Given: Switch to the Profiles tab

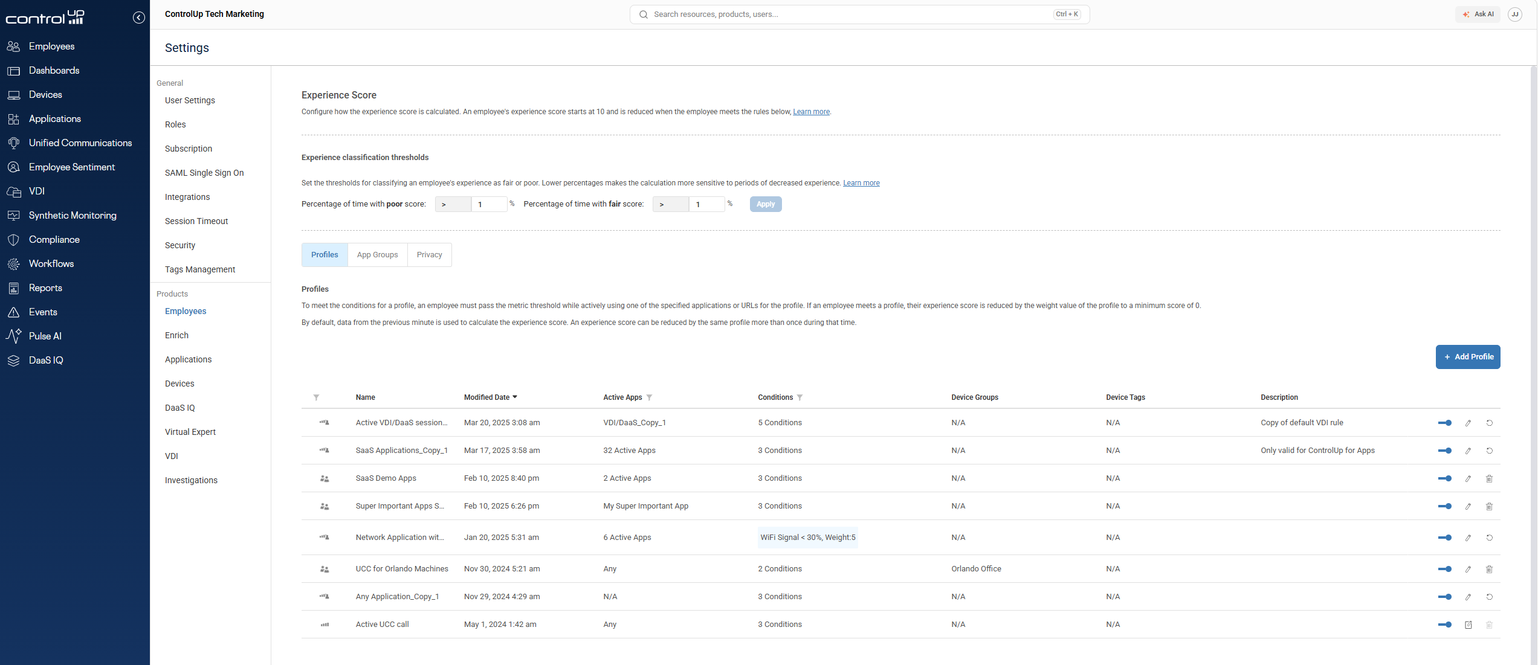Looking at the screenshot, I should point(325,255).
